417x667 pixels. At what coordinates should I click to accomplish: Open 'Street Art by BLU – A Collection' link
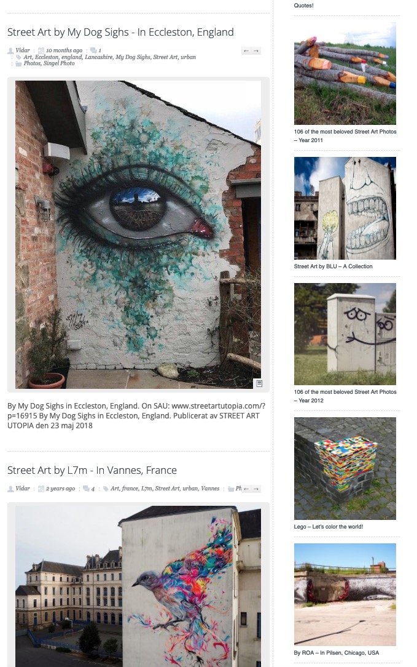[333, 266]
